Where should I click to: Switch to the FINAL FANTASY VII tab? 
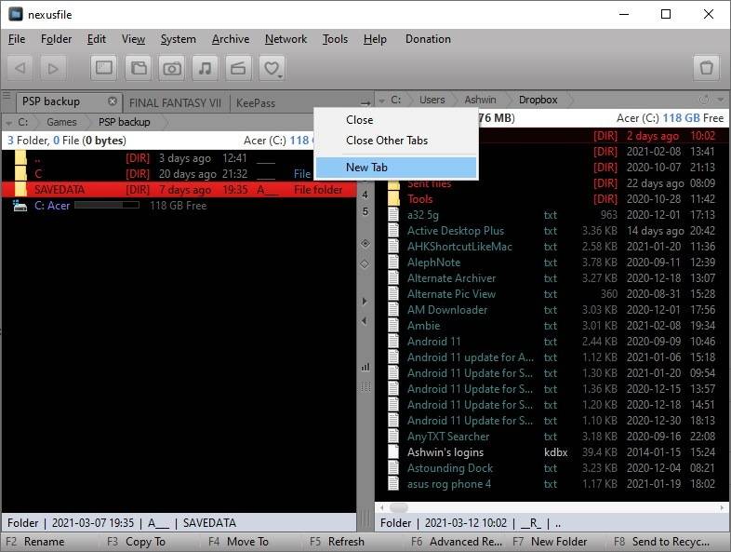click(175, 103)
